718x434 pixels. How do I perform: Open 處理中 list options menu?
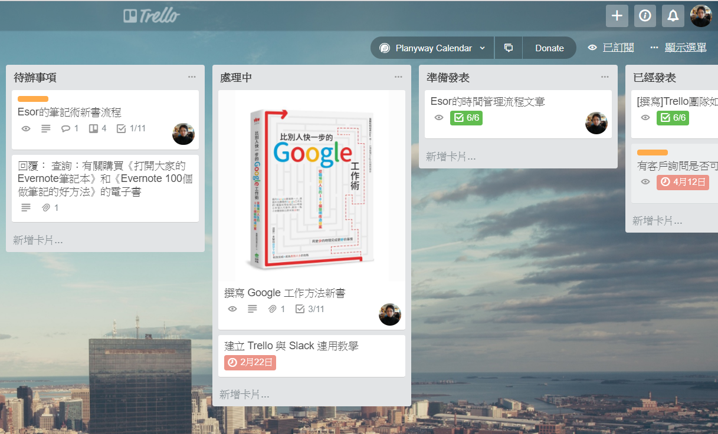[398, 77]
